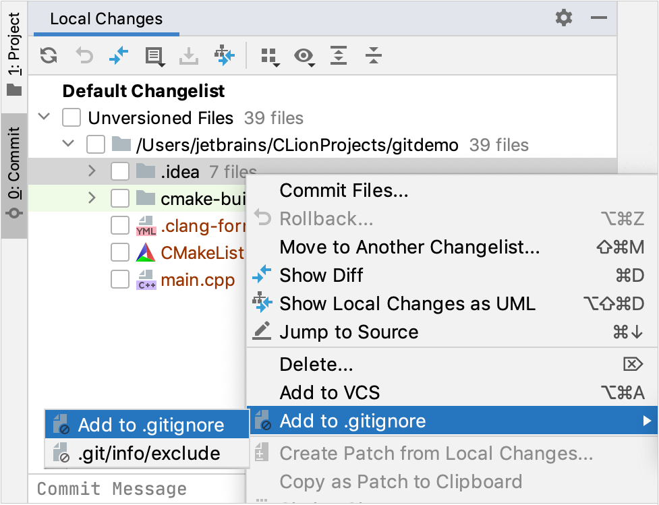Click the Expand All icon
Viewport: 659px width, 505px height.
pyautogui.click(x=338, y=57)
